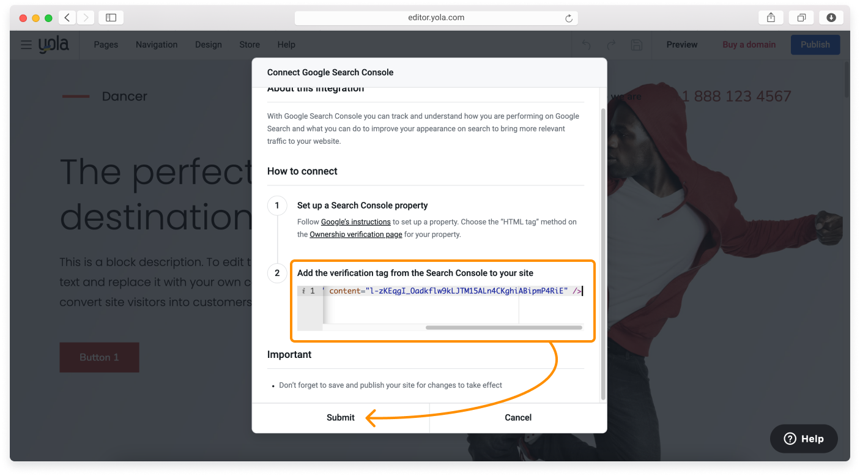Click the downloads icon in the browser toolbar
Image resolution: width=860 pixels, height=476 pixels.
point(831,18)
